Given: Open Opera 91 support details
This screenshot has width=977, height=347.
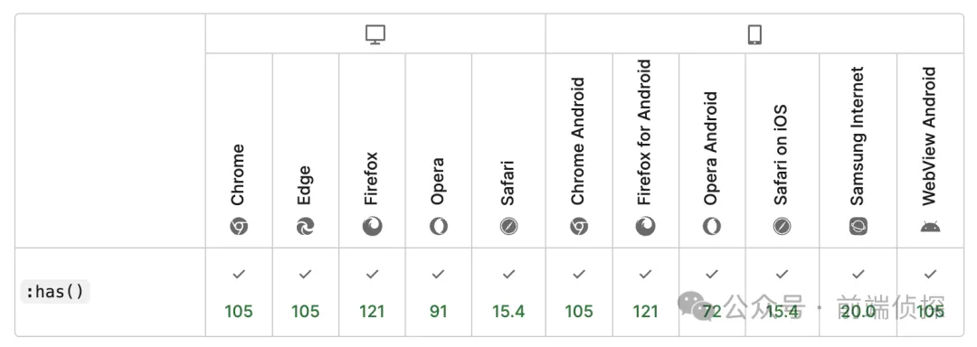Looking at the screenshot, I should point(439,292).
